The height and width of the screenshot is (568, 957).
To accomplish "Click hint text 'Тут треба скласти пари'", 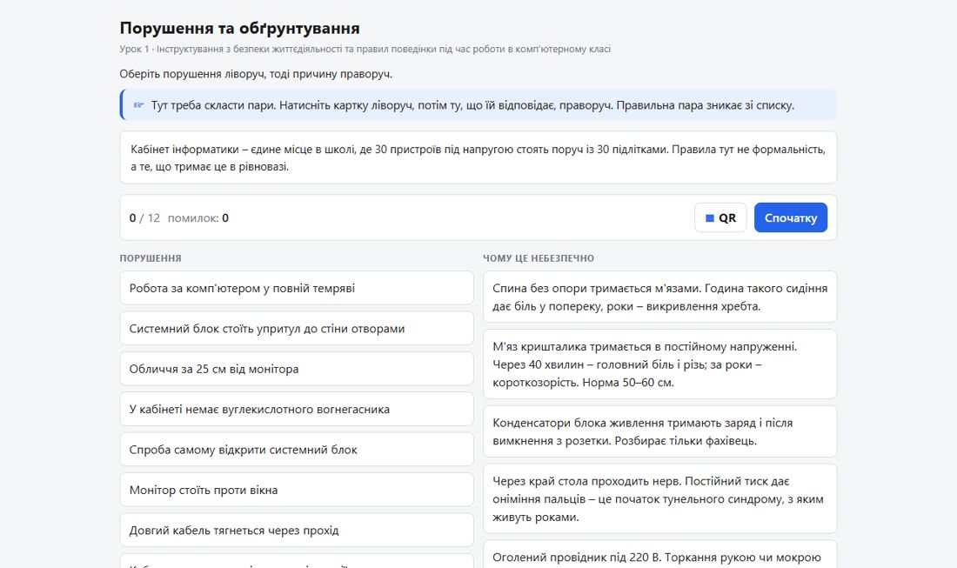I will 472,105.
